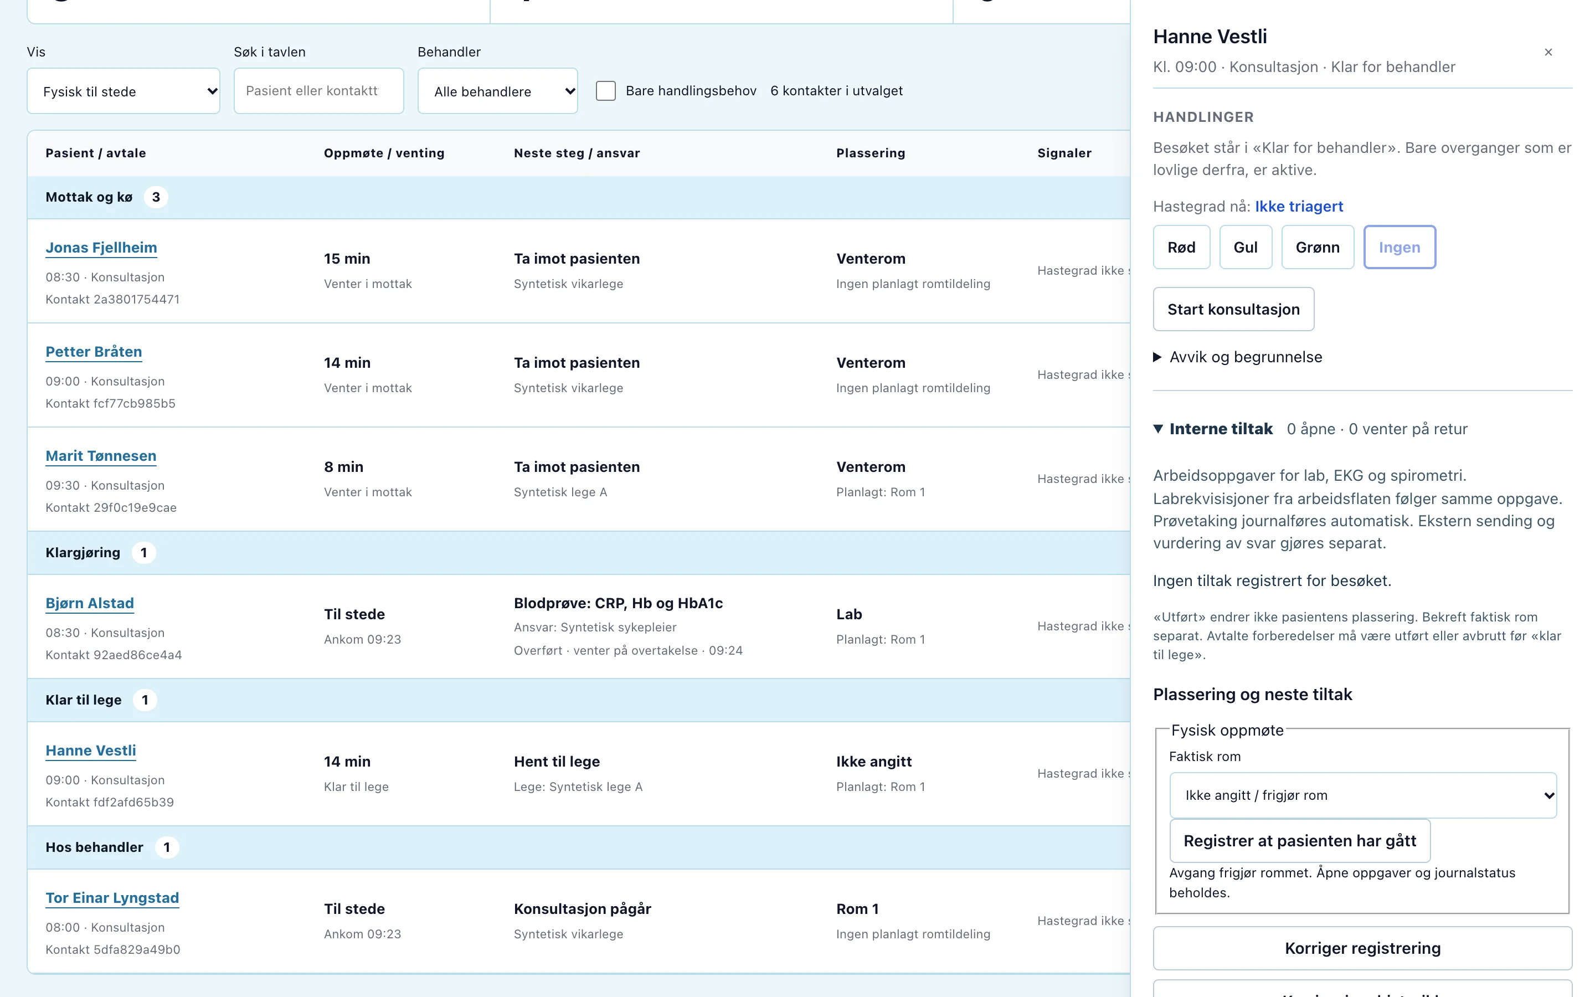Click the 15 min waiting time for Jonas Fjellheim

[x=347, y=259]
